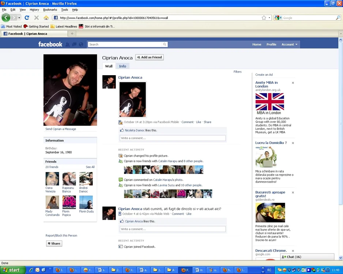Click Comment on the October 4 post
The height and width of the screenshot is (274, 343).
(178, 214)
